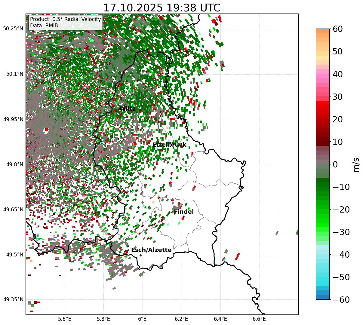The height and width of the screenshot is (325, 363).
Task: Click the Esch/Alzette city label
Action: point(151,250)
